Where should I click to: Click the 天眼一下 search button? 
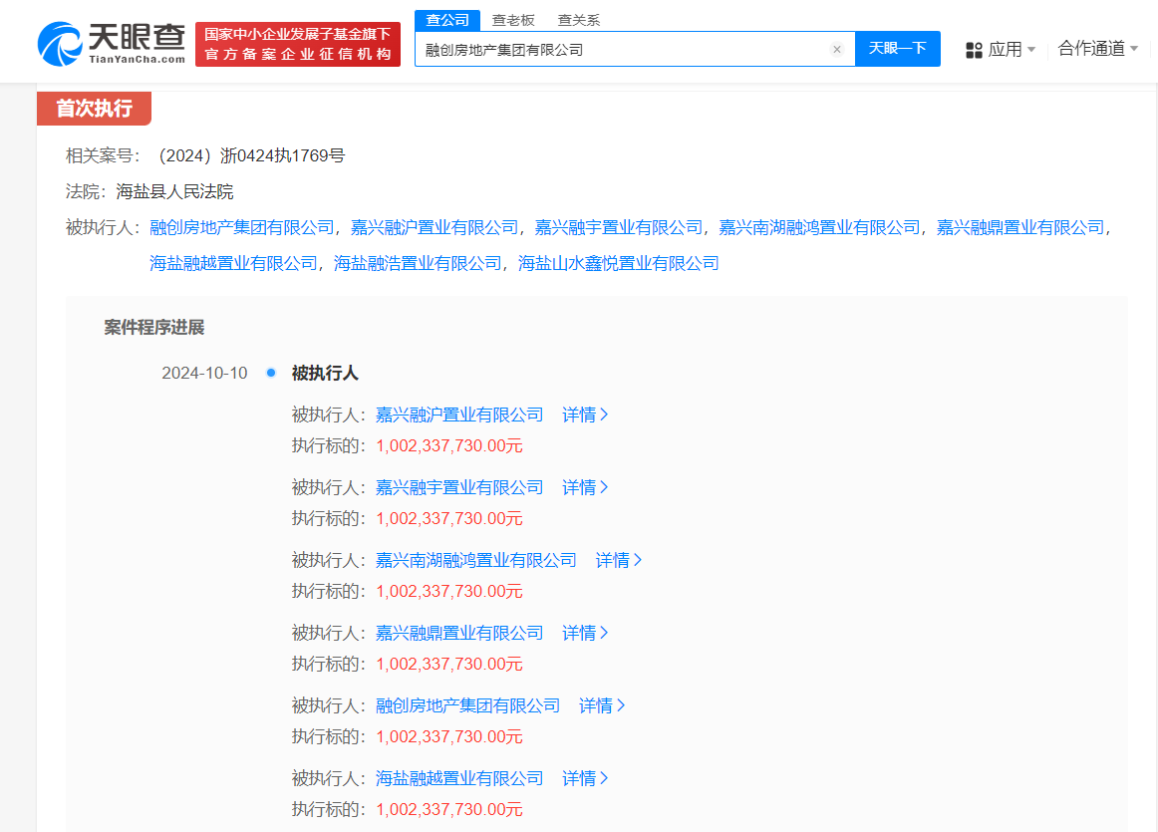[x=897, y=49]
